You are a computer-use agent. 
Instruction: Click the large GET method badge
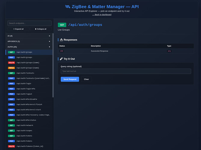point(62,25)
